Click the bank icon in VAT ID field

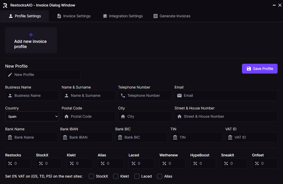230,138
